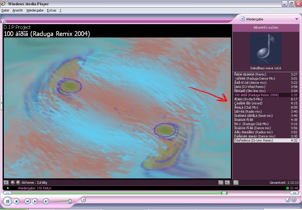Image resolution: width=302 pixels, height=210 pixels.
Task: Click the visualization display area
Action: (117, 108)
